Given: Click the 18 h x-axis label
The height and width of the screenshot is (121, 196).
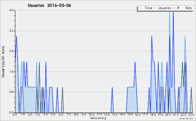Looking at the screenshot, I should click(153, 115).
